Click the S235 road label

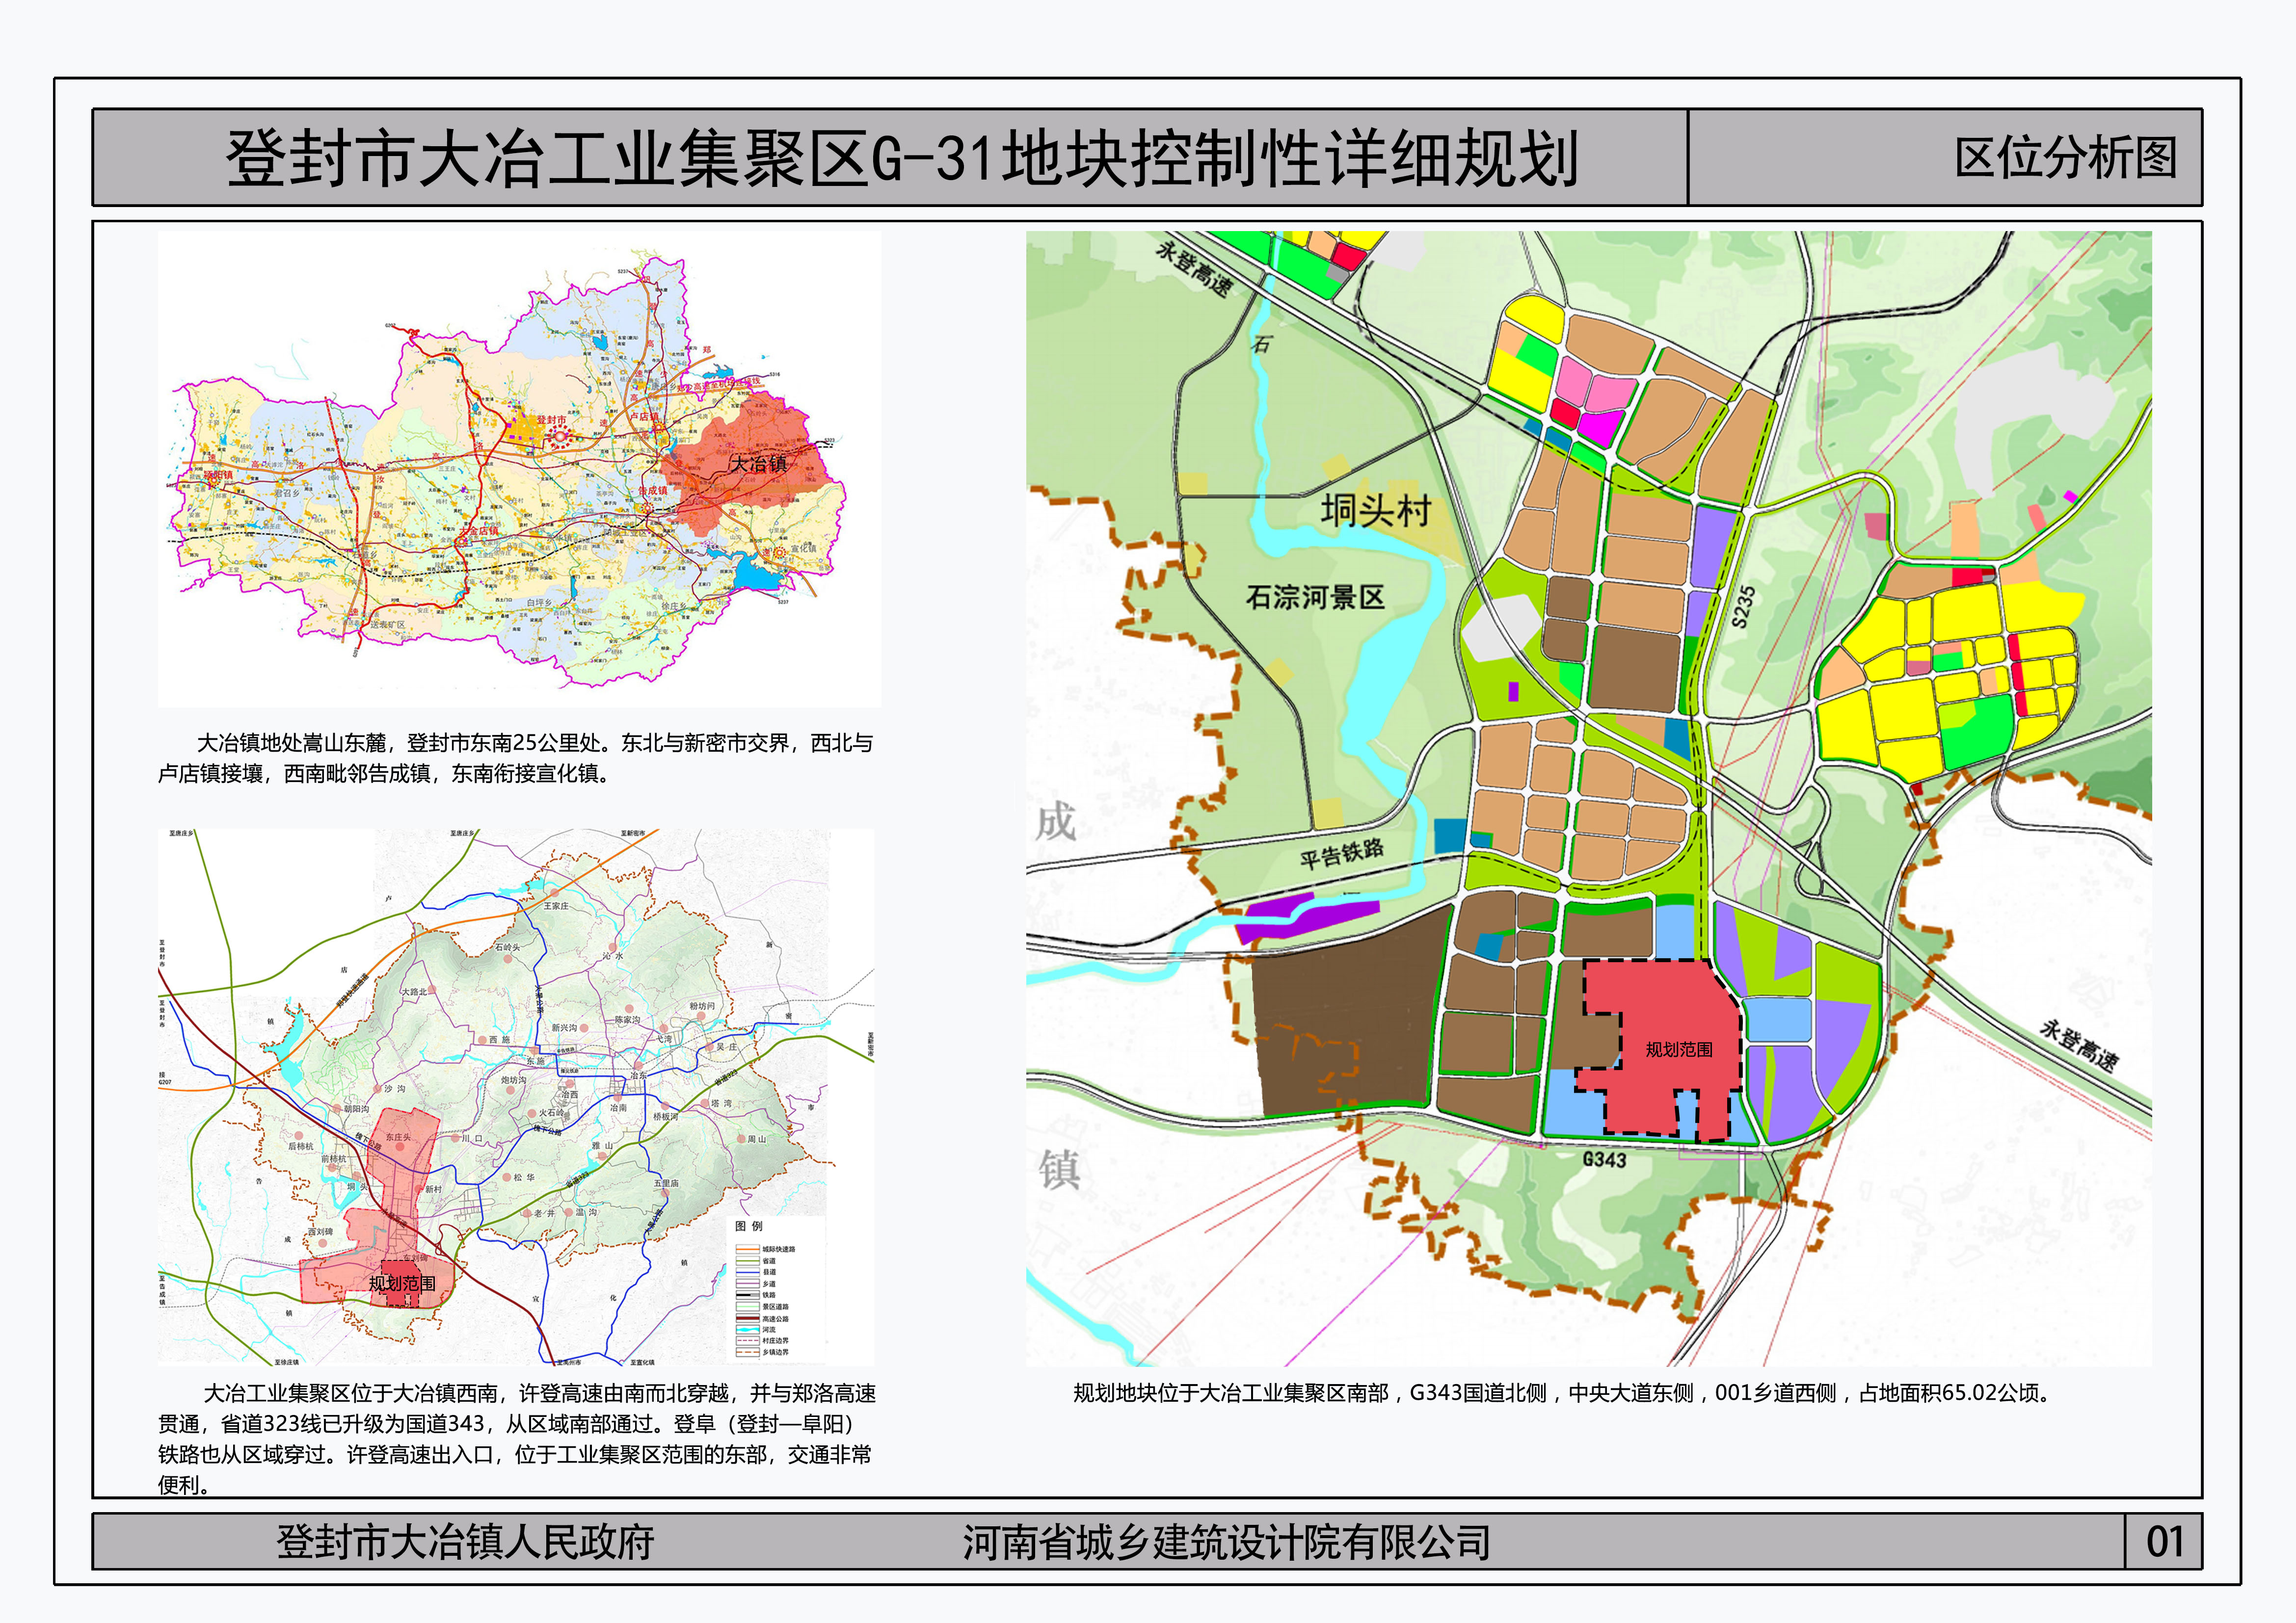[x=1743, y=606]
